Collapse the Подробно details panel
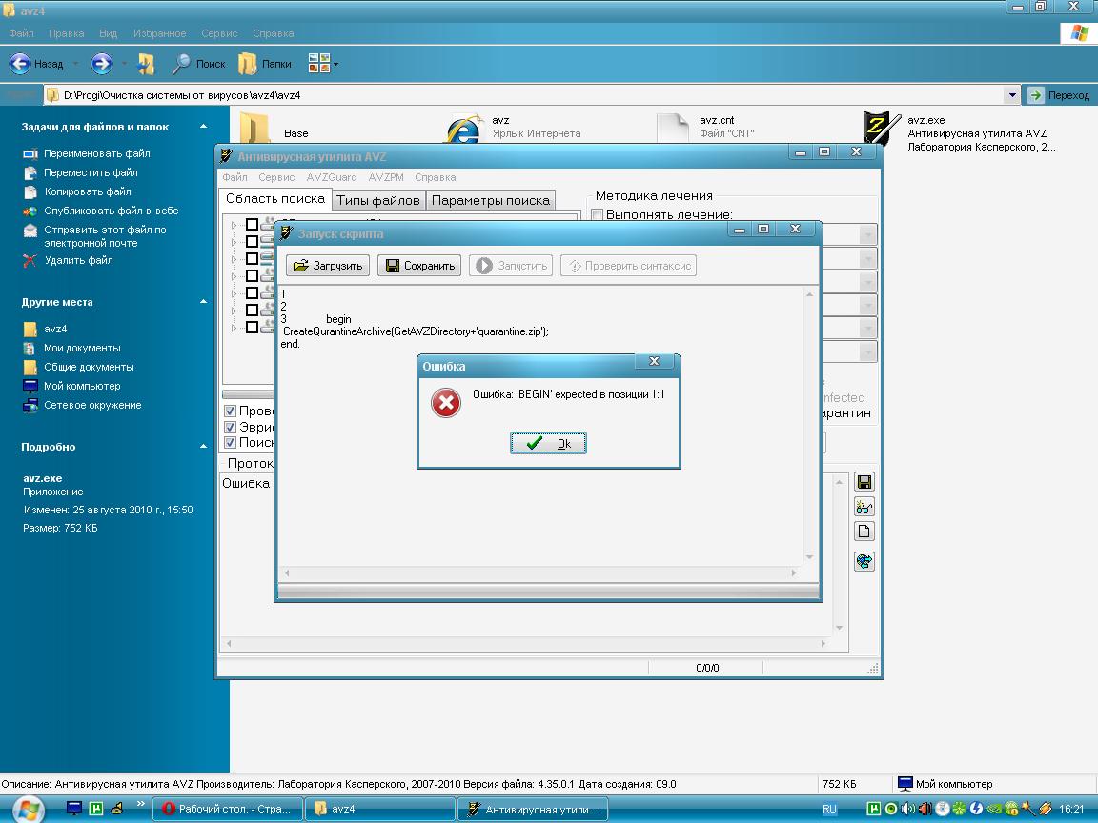This screenshot has width=1098, height=823. [203, 446]
